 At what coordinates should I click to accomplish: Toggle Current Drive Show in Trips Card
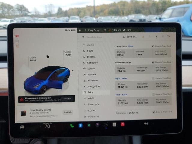tap(153, 46)
